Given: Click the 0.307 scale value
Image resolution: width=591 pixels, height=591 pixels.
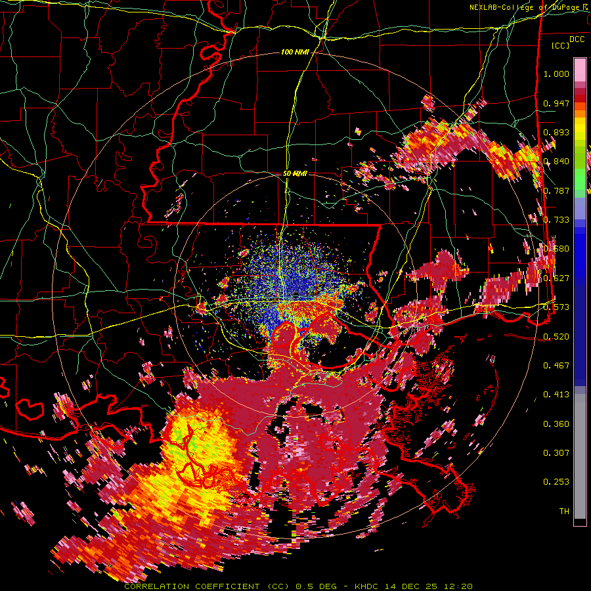Looking at the screenshot, I should click(556, 453).
